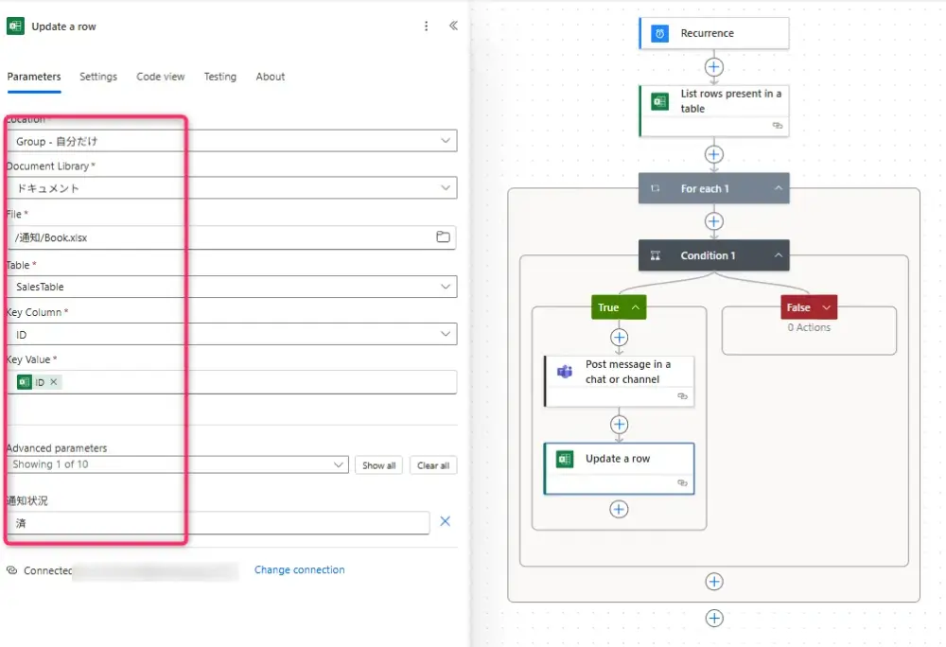This screenshot has width=946, height=647.
Task: Open the Advanced parameters dropdown
Action: pyautogui.click(x=340, y=464)
